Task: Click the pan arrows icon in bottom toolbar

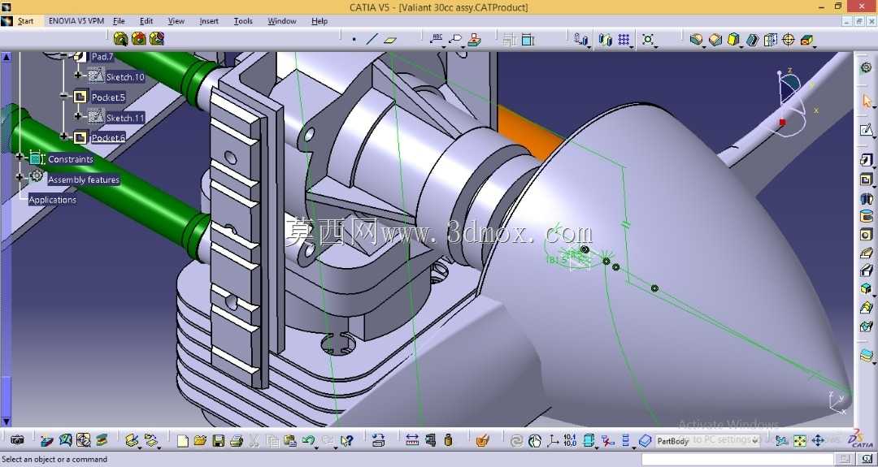Action: pos(818,441)
